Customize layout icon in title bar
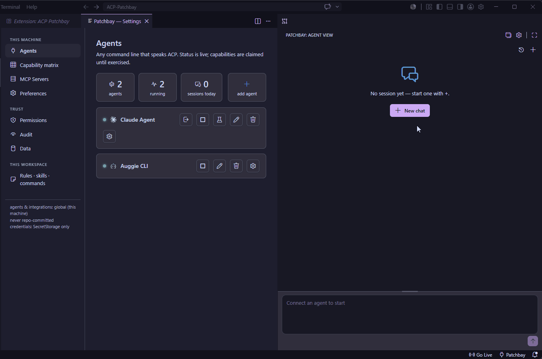The width and height of the screenshot is (542, 359). pos(429,7)
